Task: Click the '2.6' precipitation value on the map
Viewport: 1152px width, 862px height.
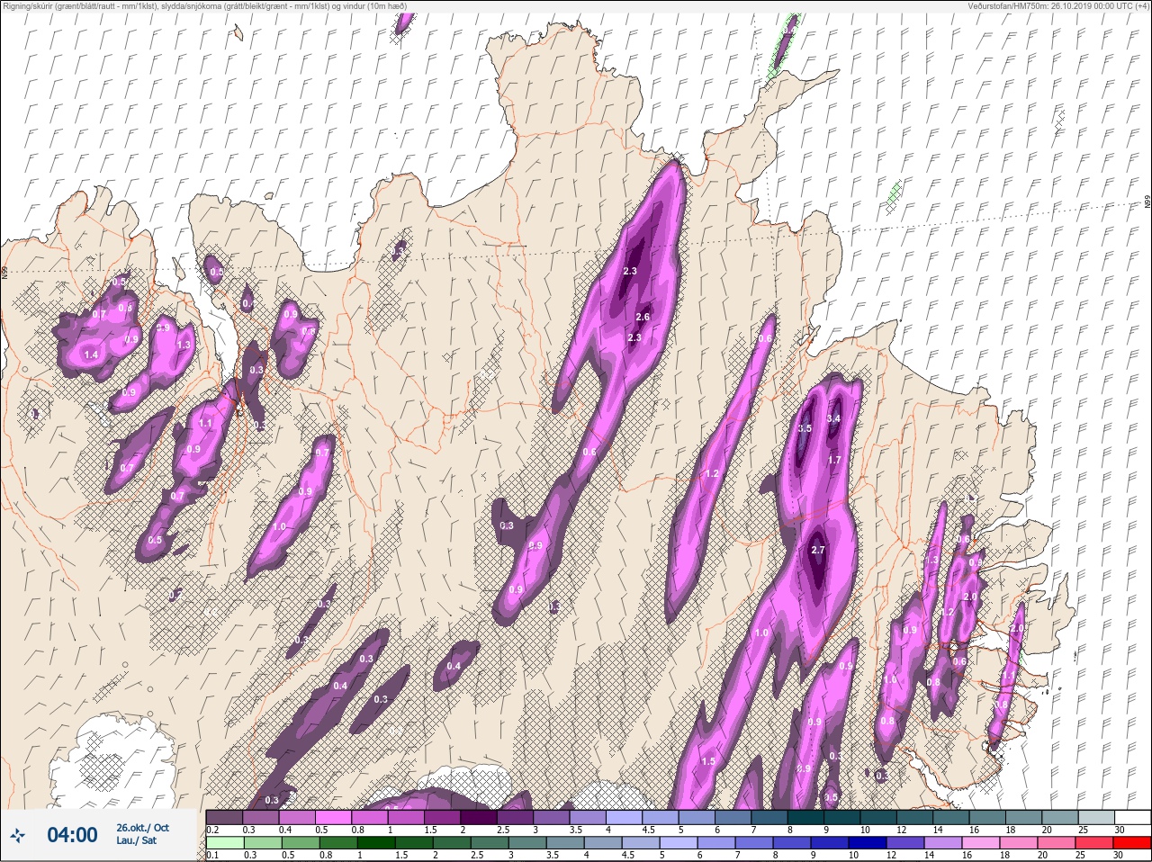Action: click(x=643, y=317)
